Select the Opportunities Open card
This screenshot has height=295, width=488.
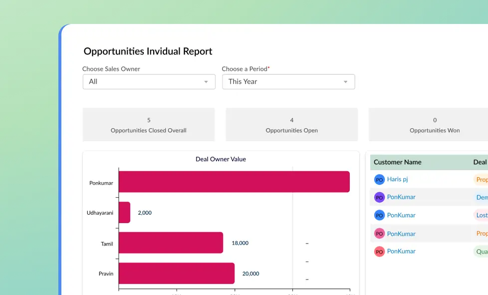[291, 125]
